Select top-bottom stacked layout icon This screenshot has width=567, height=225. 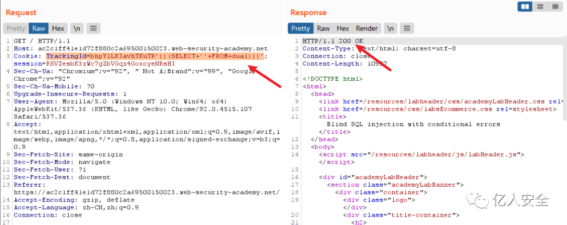(x=541, y=6)
